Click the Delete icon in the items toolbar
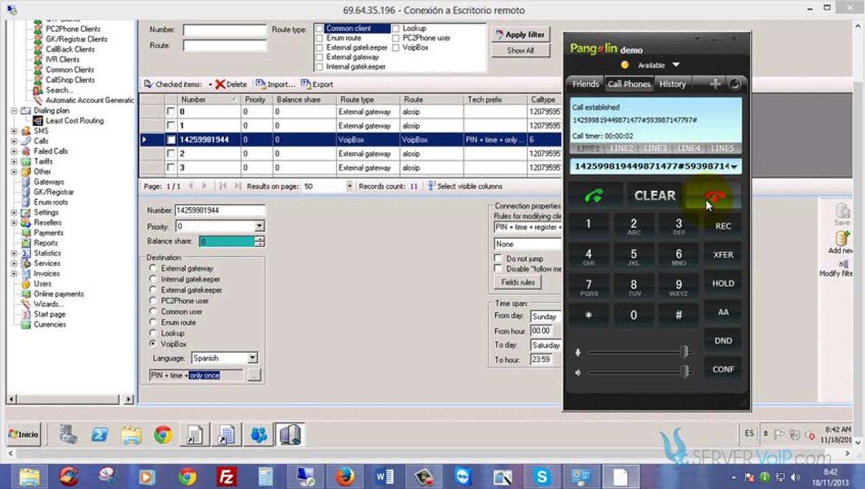The image size is (865, 489). click(x=220, y=84)
